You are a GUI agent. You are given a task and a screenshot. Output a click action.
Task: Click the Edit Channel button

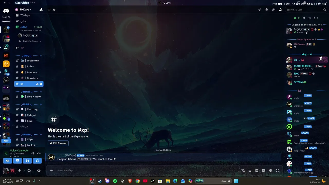click(x=58, y=143)
